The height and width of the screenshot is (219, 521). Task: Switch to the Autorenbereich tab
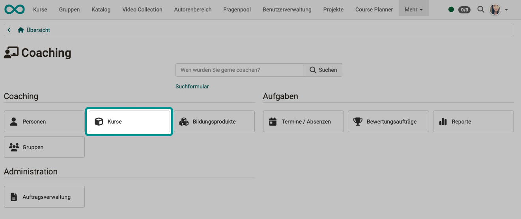[192, 9]
